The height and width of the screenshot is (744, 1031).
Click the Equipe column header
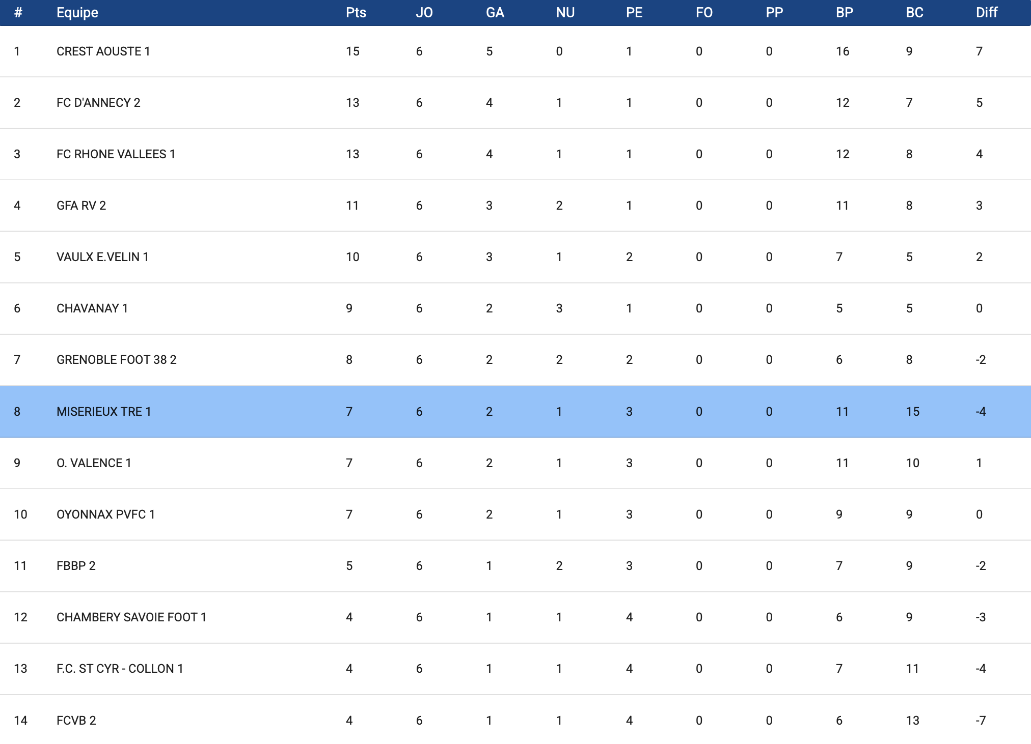click(77, 13)
